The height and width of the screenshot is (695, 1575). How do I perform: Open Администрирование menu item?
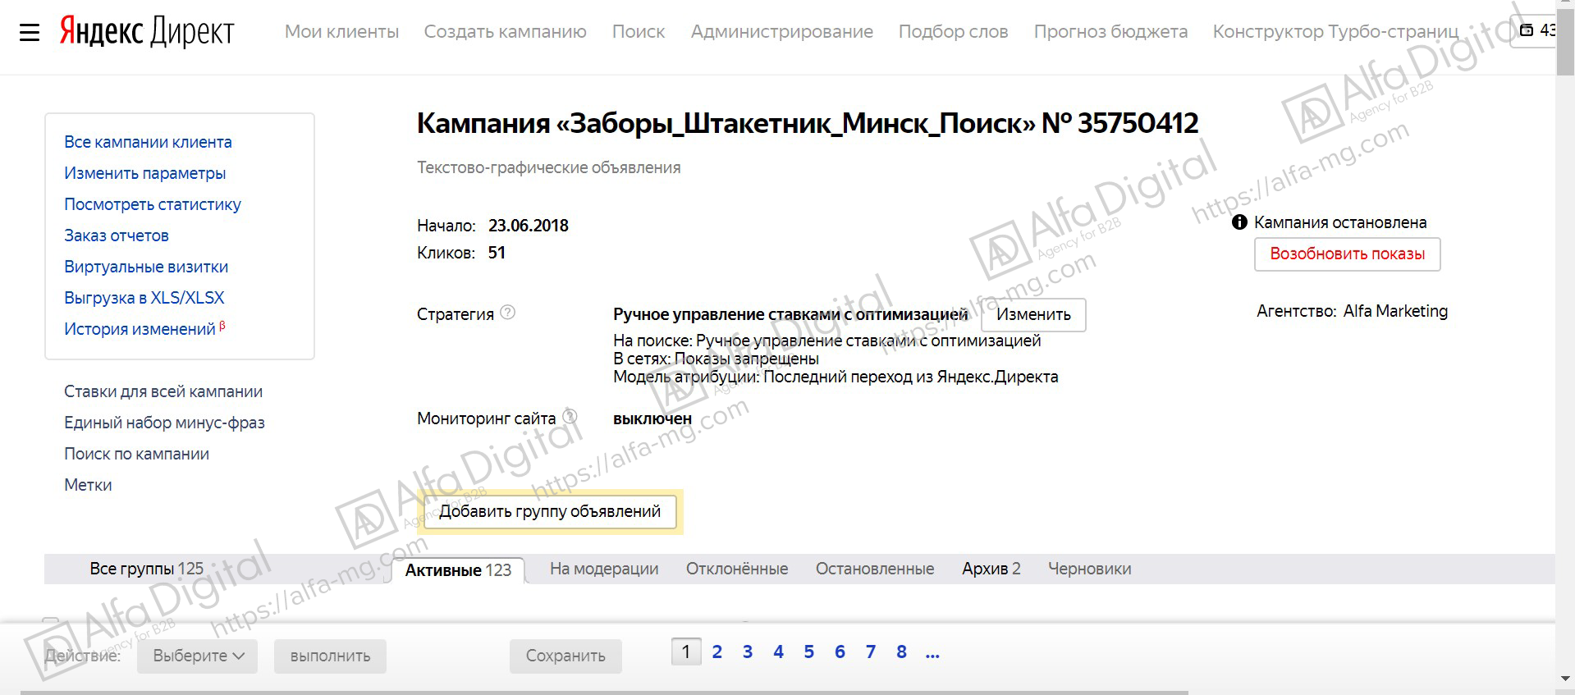(781, 31)
